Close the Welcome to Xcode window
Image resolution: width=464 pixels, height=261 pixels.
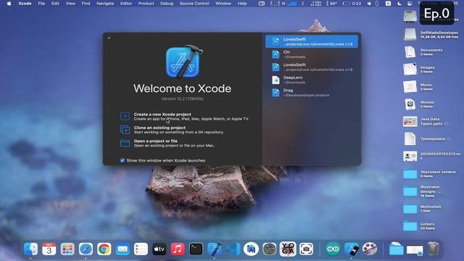(x=109, y=38)
